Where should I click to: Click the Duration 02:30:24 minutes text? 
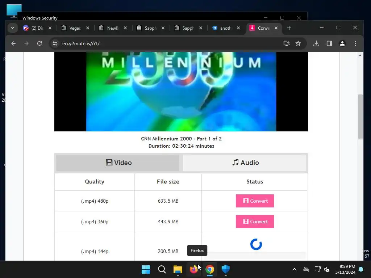point(181,146)
